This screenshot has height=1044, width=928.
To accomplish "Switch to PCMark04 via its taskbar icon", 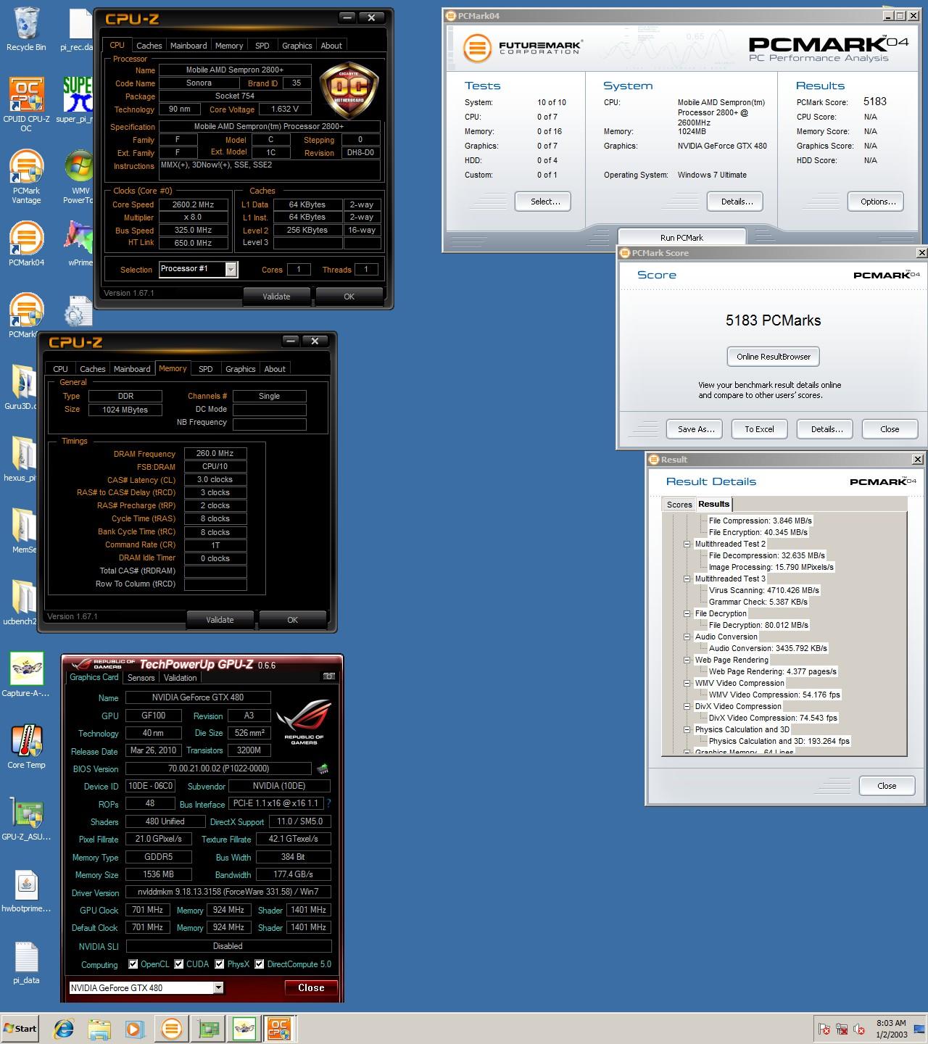I will (172, 1028).
